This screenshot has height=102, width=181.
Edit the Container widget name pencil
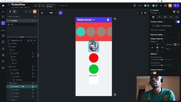tap(160, 13)
